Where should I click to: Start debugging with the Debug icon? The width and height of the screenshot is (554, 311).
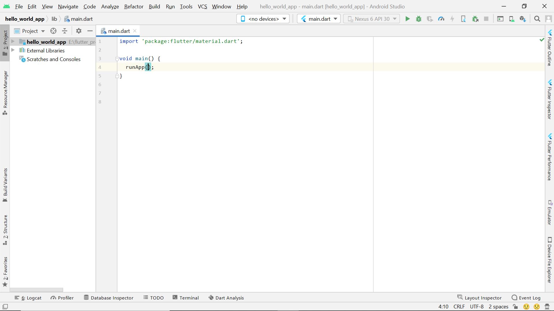(x=418, y=19)
